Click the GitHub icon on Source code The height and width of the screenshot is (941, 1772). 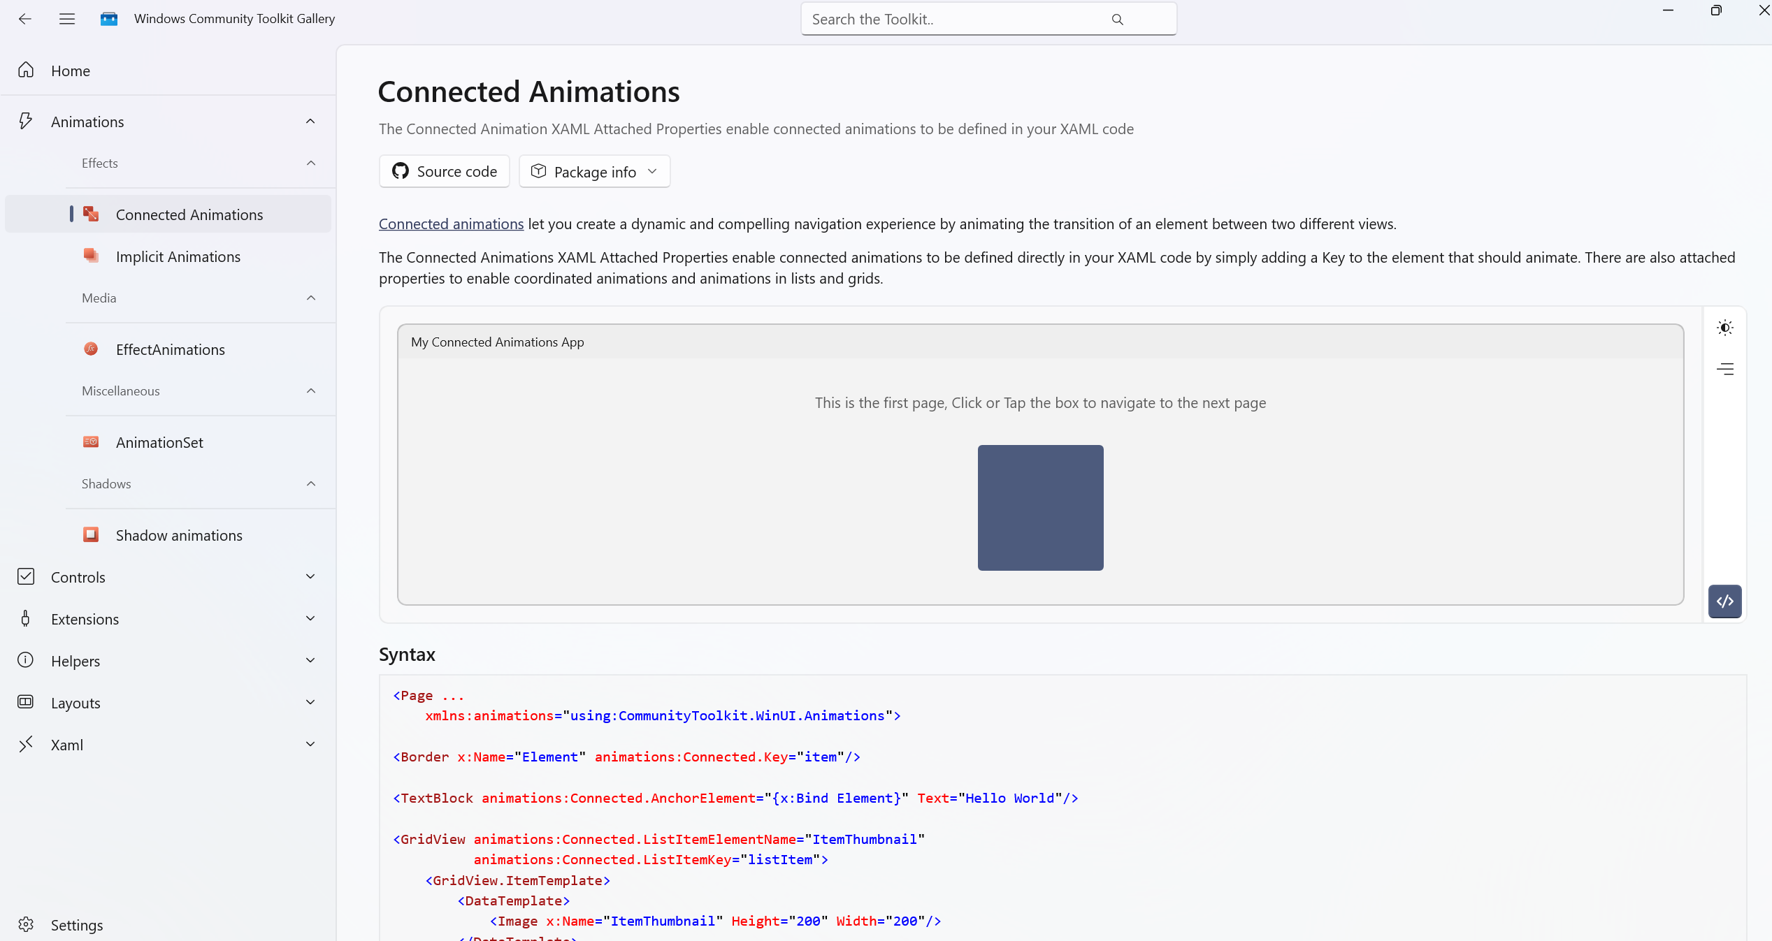(x=401, y=171)
